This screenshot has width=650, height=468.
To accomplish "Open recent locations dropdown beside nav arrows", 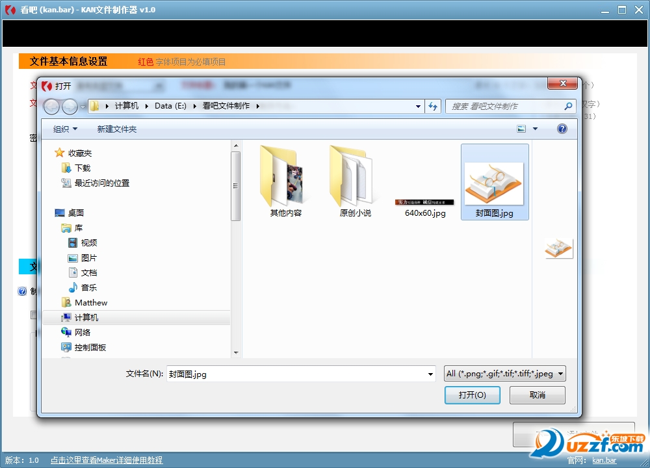I will point(83,107).
